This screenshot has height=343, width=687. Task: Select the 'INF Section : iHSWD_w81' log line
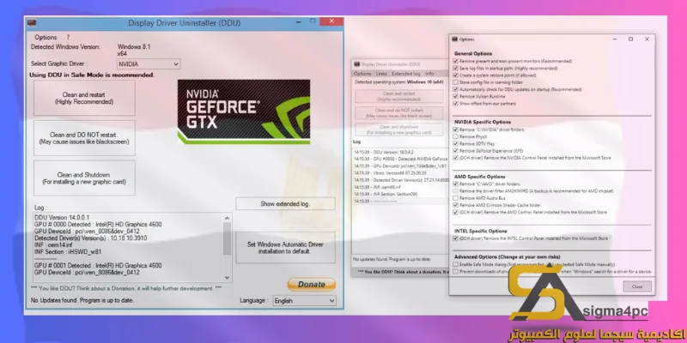click(68, 251)
